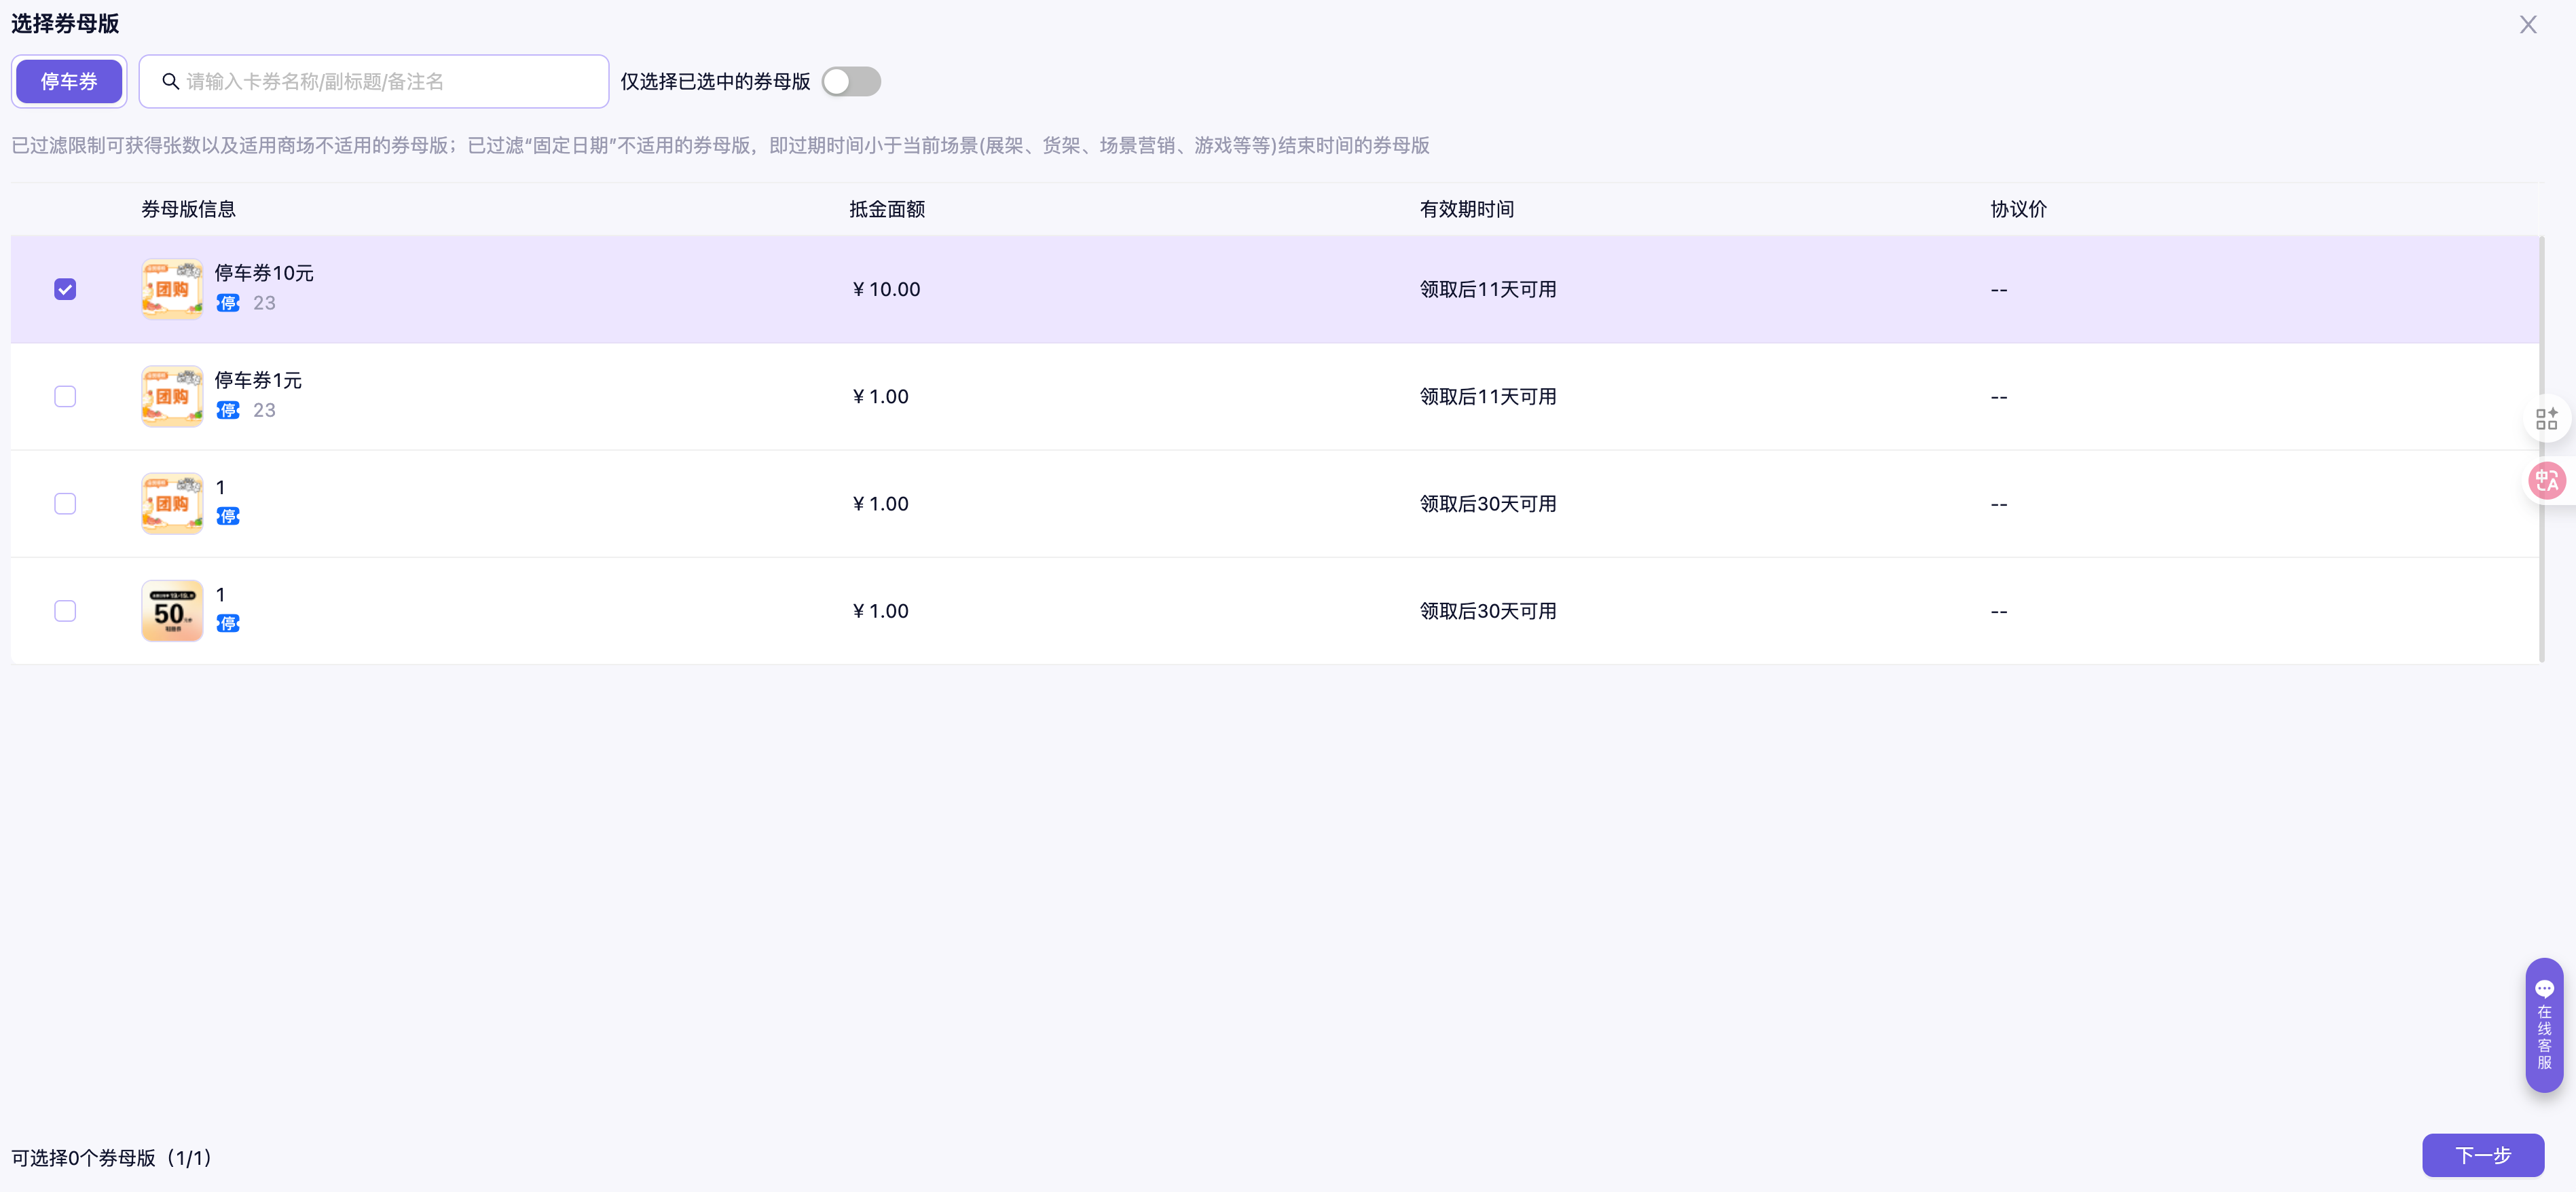Check the 停车券1元 row checkbox
This screenshot has height=1192, width=2576.
tap(65, 397)
